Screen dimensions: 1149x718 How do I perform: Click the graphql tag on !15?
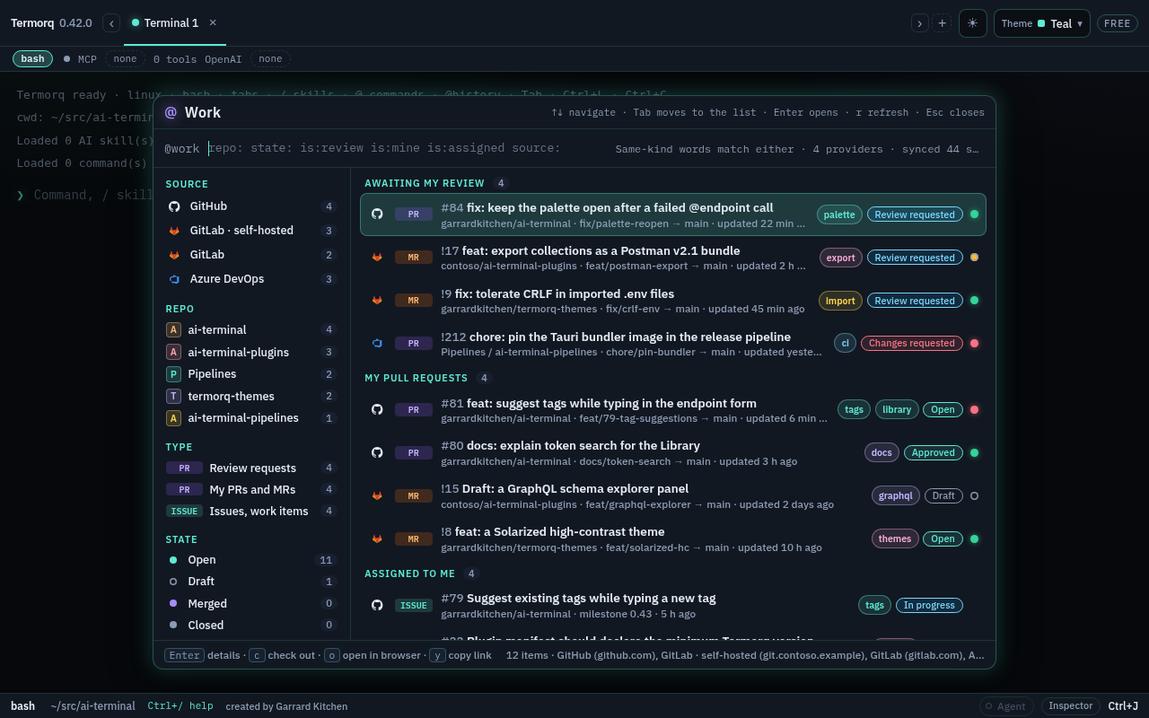pos(896,495)
